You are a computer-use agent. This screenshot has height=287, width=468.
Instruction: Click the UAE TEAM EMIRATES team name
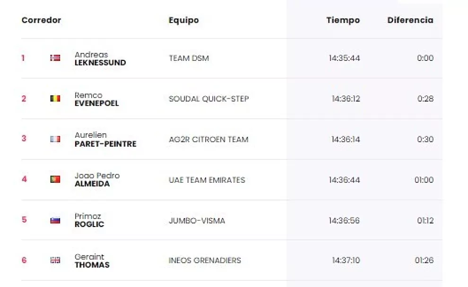(207, 180)
